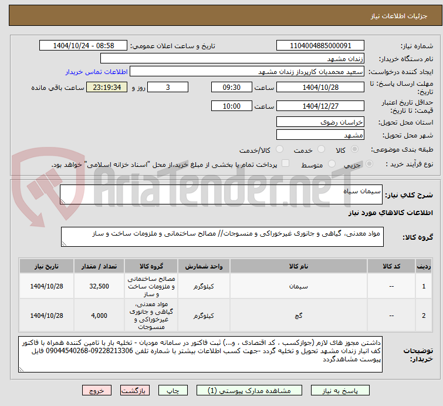Click the گچ item name cell
This screenshot has height=406, width=443.
coord(299,316)
